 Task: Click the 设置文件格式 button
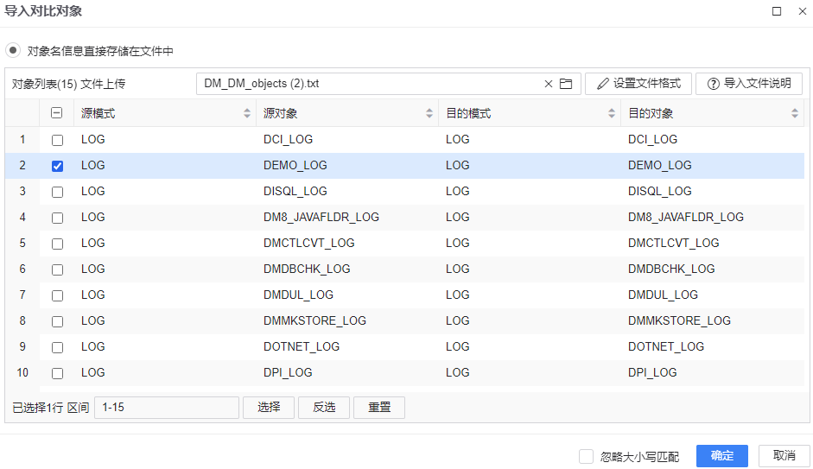pos(638,84)
